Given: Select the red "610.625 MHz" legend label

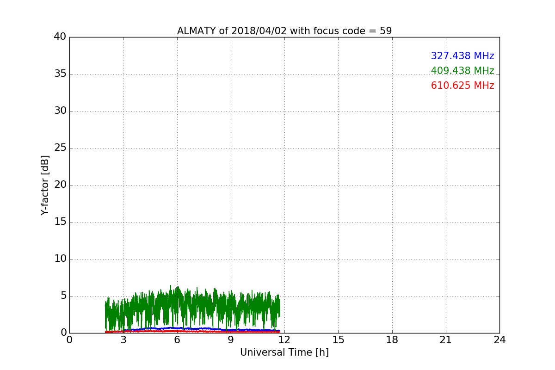Looking at the screenshot, I should point(462,86).
